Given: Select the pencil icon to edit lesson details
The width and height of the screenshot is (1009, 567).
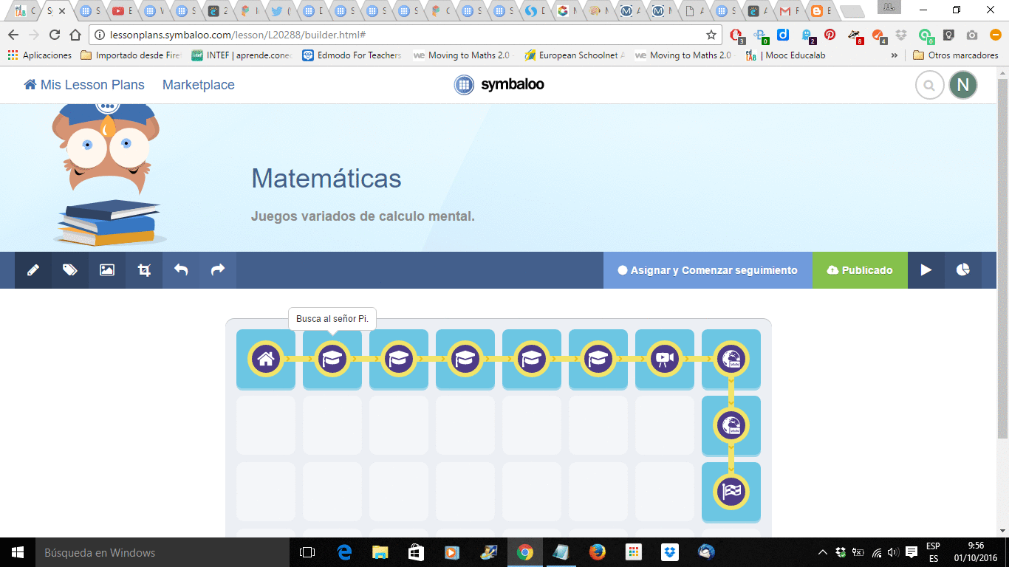Looking at the screenshot, I should (x=33, y=270).
